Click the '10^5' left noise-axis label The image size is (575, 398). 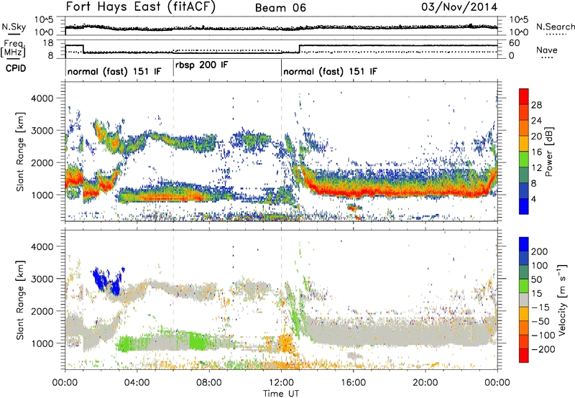tap(44, 19)
